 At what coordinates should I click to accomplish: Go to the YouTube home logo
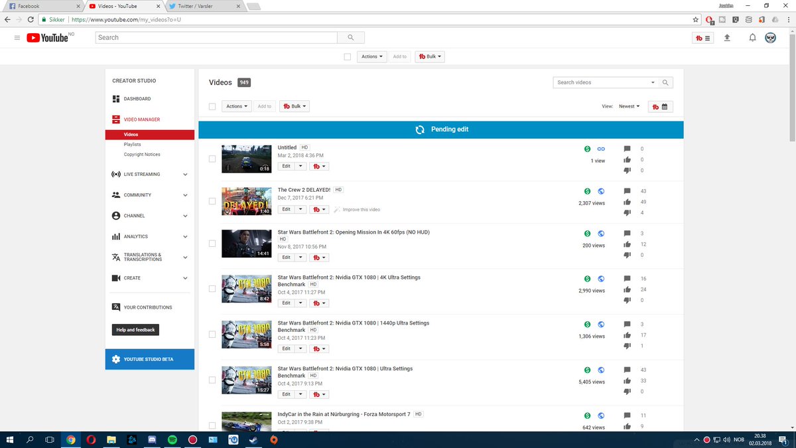coord(47,38)
